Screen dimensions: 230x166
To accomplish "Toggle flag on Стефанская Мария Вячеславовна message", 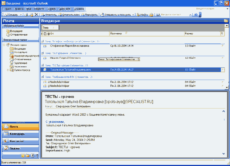I will click(222, 46).
